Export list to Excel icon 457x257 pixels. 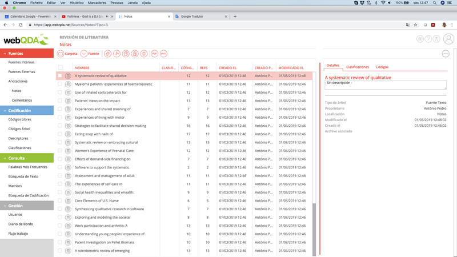click(163, 54)
